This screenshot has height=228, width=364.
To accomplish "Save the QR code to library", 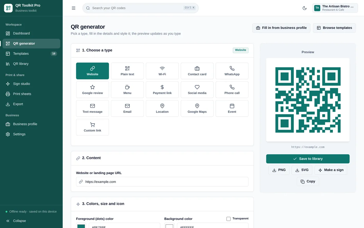I will [308, 159].
